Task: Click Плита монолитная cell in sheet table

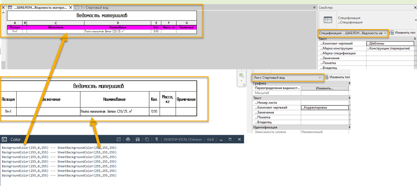Action: pyautogui.click(x=115, y=112)
